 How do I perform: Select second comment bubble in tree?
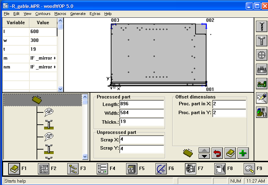pos(49,137)
